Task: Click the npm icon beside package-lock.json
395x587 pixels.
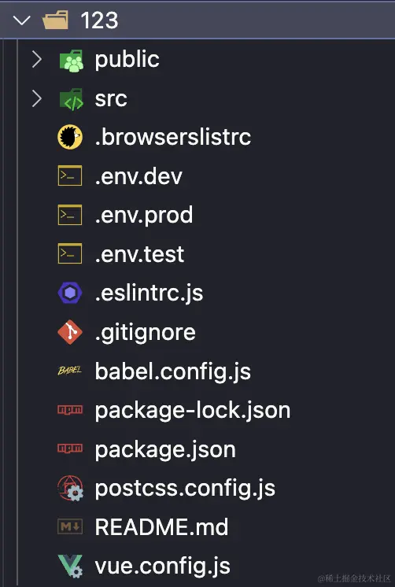Action: point(70,409)
